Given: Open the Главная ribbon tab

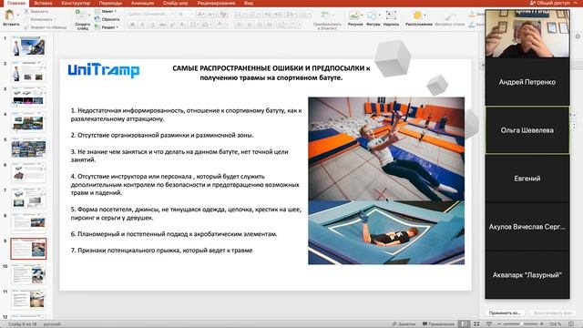Looking at the screenshot, I should pyautogui.click(x=16, y=3).
